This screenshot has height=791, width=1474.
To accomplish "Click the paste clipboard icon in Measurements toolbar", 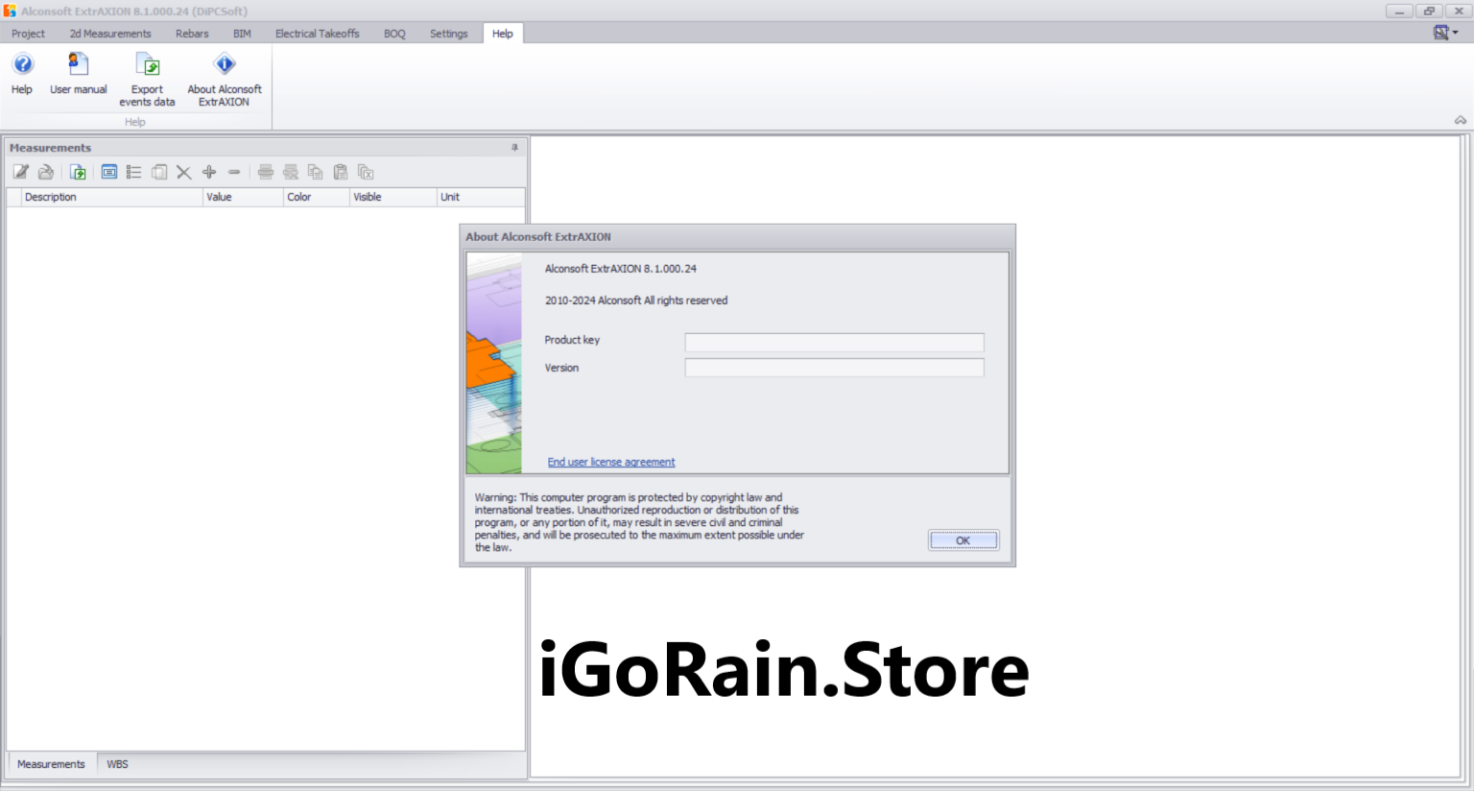I will [340, 173].
